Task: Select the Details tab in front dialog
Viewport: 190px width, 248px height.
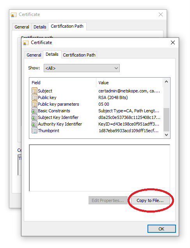Action: click(x=52, y=55)
